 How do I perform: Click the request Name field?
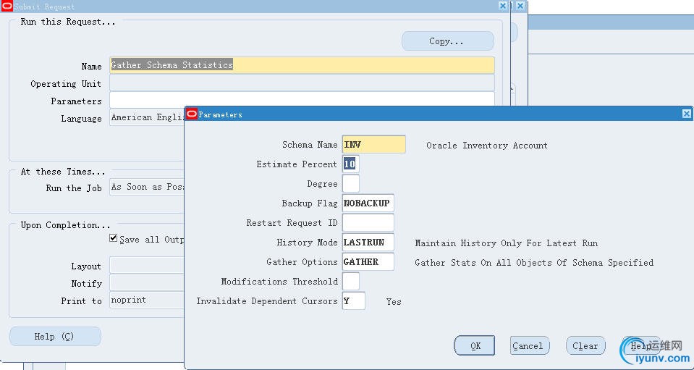302,65
